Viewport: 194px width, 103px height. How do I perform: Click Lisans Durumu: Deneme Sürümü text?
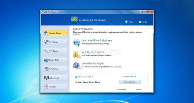point(89,82)
